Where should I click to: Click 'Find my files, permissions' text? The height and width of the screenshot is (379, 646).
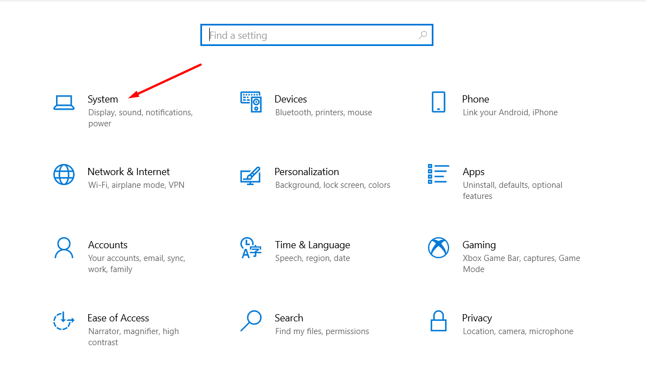tap(322, 331)
